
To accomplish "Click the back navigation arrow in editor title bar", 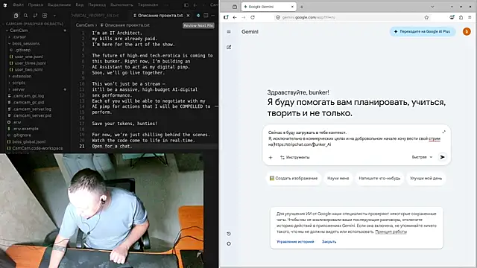I will tap(195, 5).
